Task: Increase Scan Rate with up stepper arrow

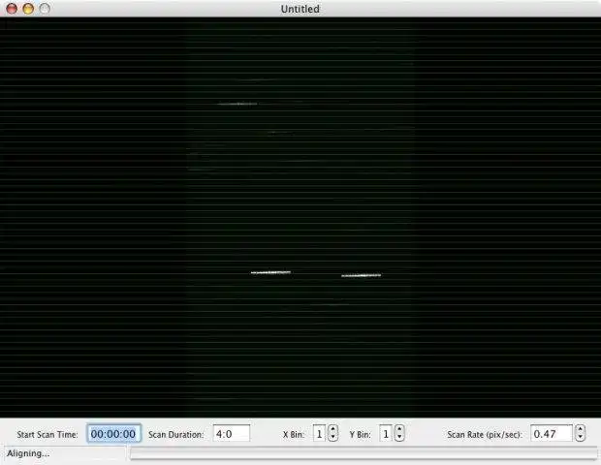Action: coord(581,429)
